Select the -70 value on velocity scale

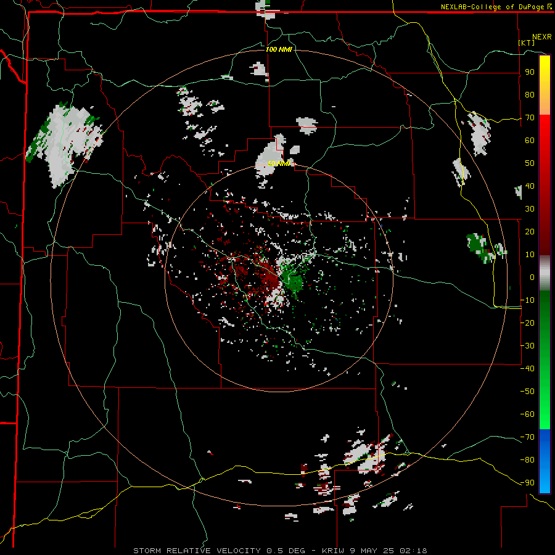527,437
